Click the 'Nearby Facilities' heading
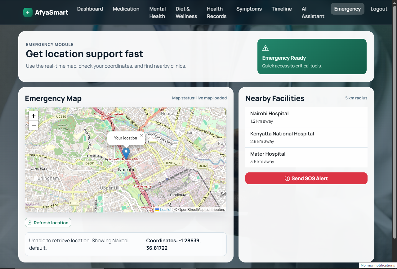 275,98
